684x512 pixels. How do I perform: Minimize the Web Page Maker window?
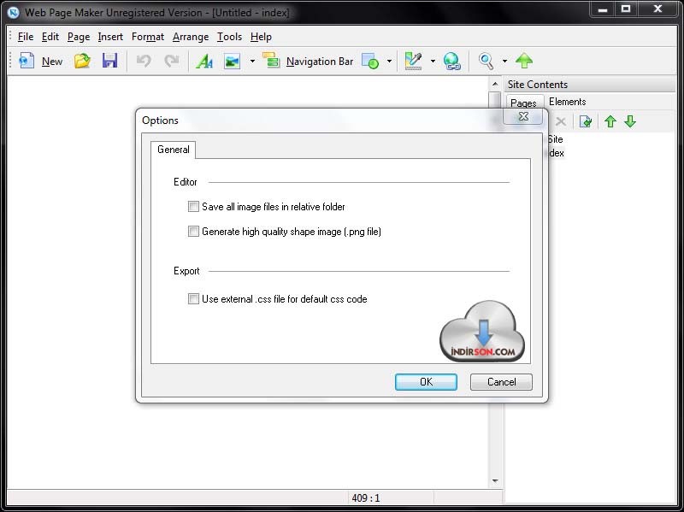(x=604, y=9)
